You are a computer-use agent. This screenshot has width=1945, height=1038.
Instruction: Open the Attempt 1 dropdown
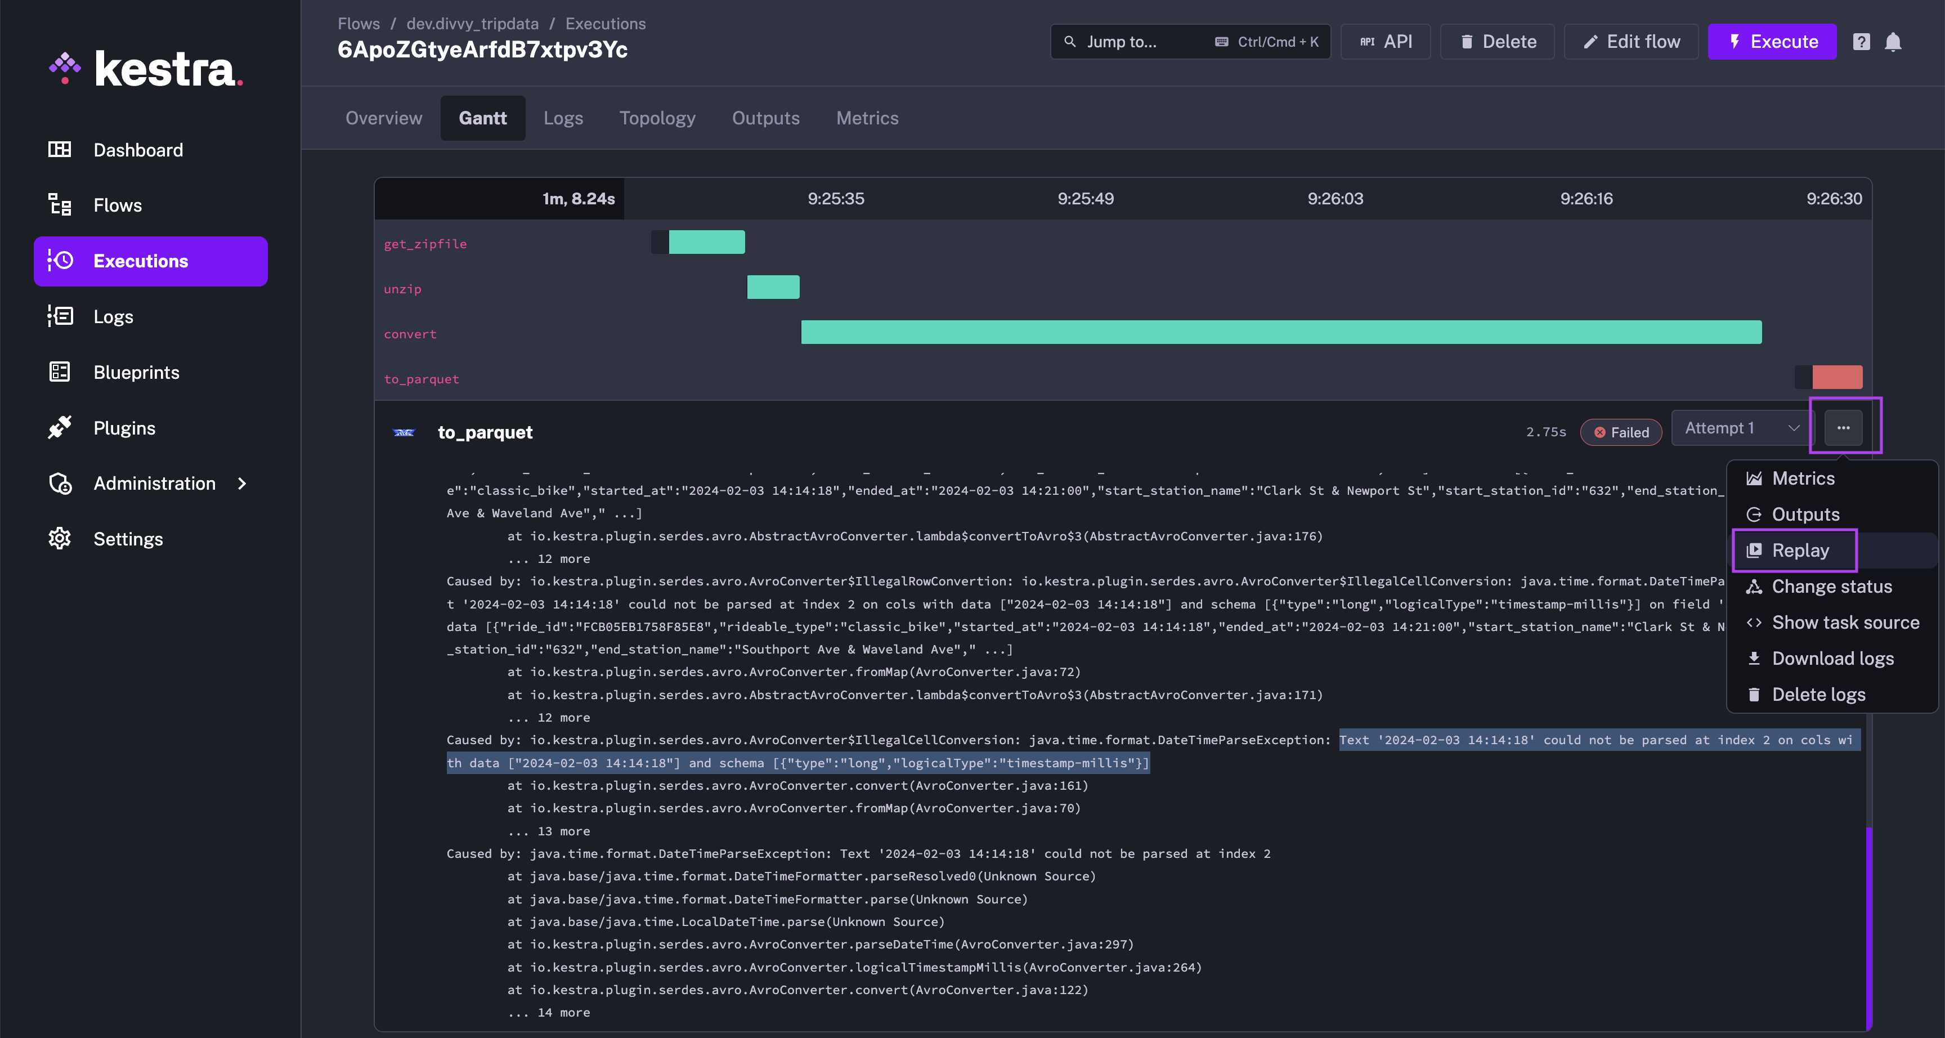click(1740, 428)
